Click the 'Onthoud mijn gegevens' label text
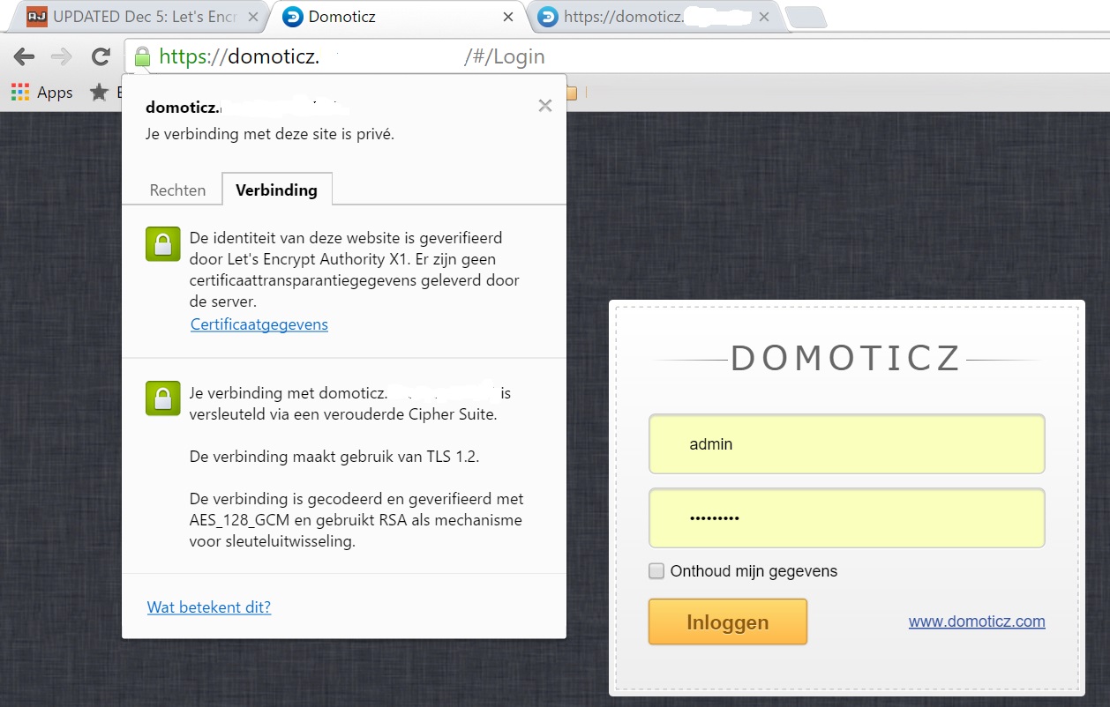The height and width of the screenshot is (707, 1110). tap(754, 571)
